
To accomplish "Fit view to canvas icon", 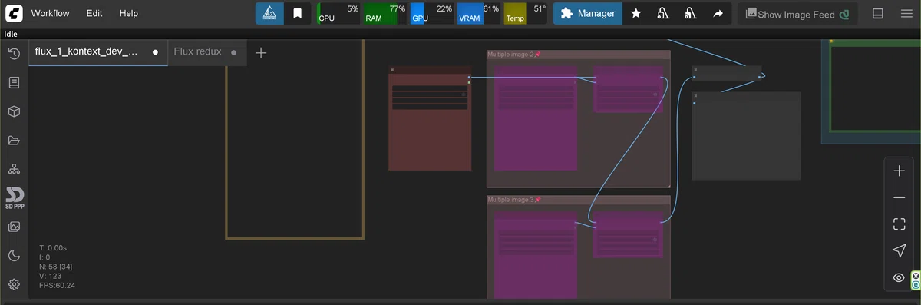I will coord(900,224).
